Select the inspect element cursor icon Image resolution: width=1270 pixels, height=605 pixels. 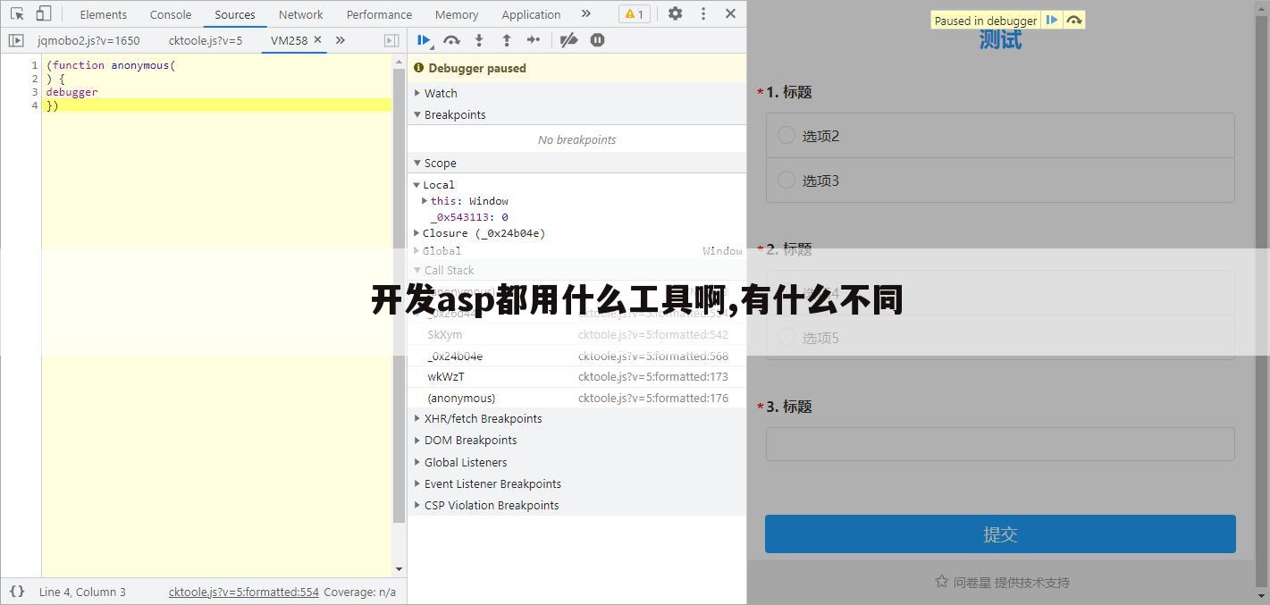16,13
